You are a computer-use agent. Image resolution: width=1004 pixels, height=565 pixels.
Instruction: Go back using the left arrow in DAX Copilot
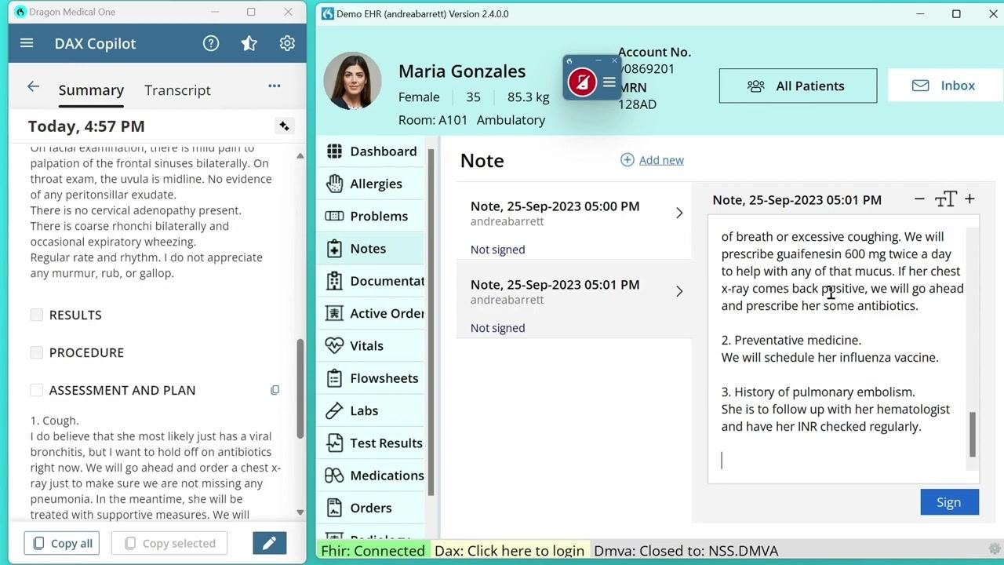(33, 87)
